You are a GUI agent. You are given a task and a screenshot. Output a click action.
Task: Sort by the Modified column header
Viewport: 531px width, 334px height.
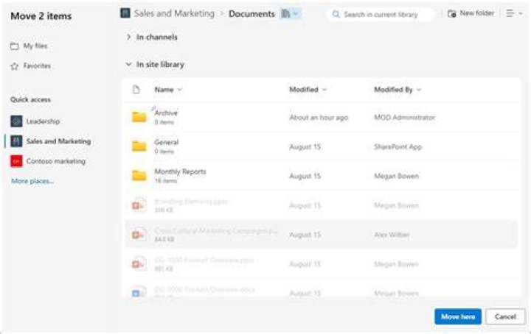[x=308, y=90]
